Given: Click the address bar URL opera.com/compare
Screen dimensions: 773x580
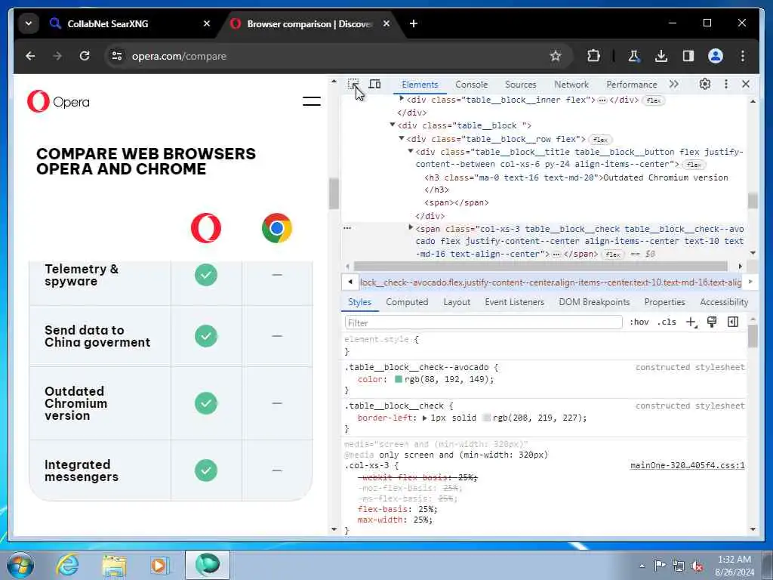Looking at the screenshot, I should pos(179,56).
